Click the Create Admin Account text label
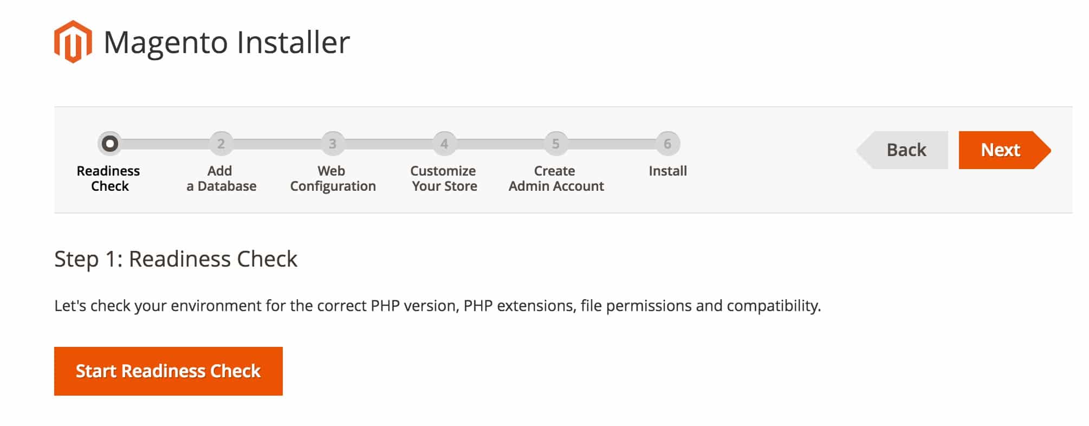Screen dimensions: 1089x426 click(x=556, y=179)
